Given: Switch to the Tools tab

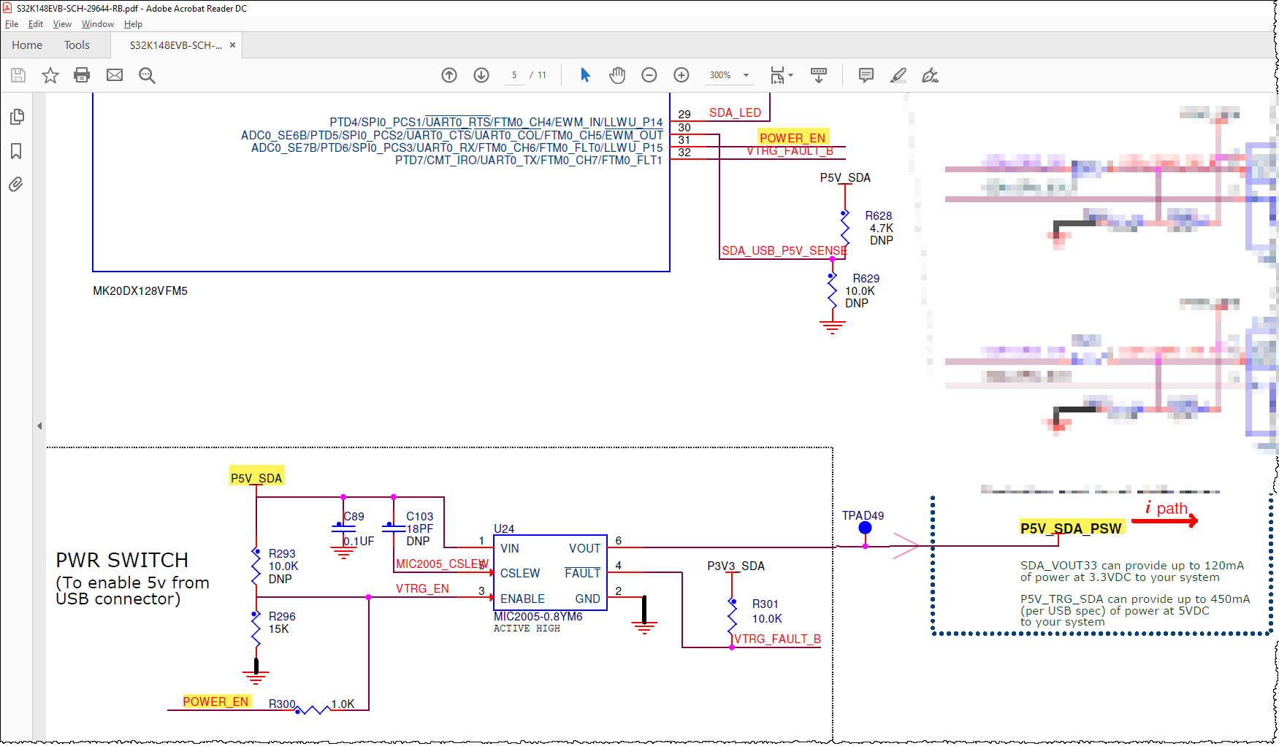Looking at the screenshot, I should click(77, 45).
